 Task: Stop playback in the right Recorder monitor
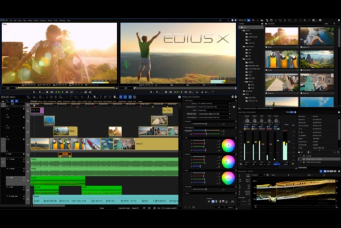coord(166,92)
